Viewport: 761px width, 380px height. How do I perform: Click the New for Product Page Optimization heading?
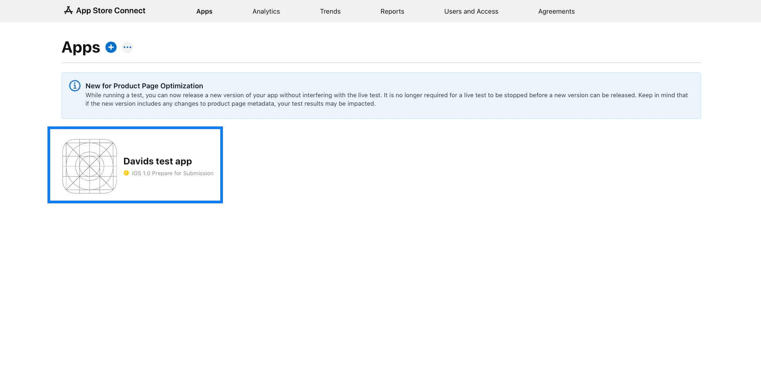144,86
